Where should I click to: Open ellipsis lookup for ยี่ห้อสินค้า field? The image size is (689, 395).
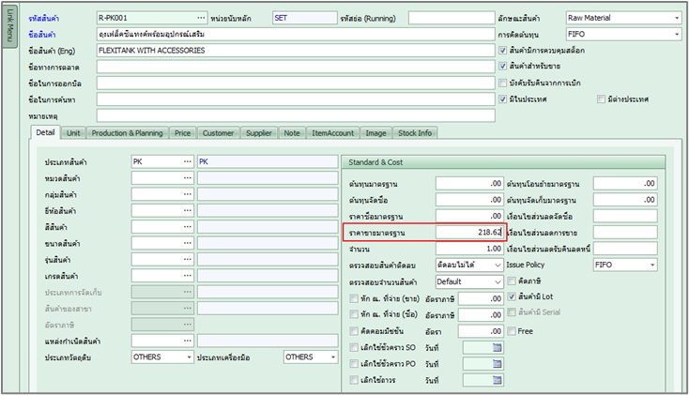coord(187,211)
